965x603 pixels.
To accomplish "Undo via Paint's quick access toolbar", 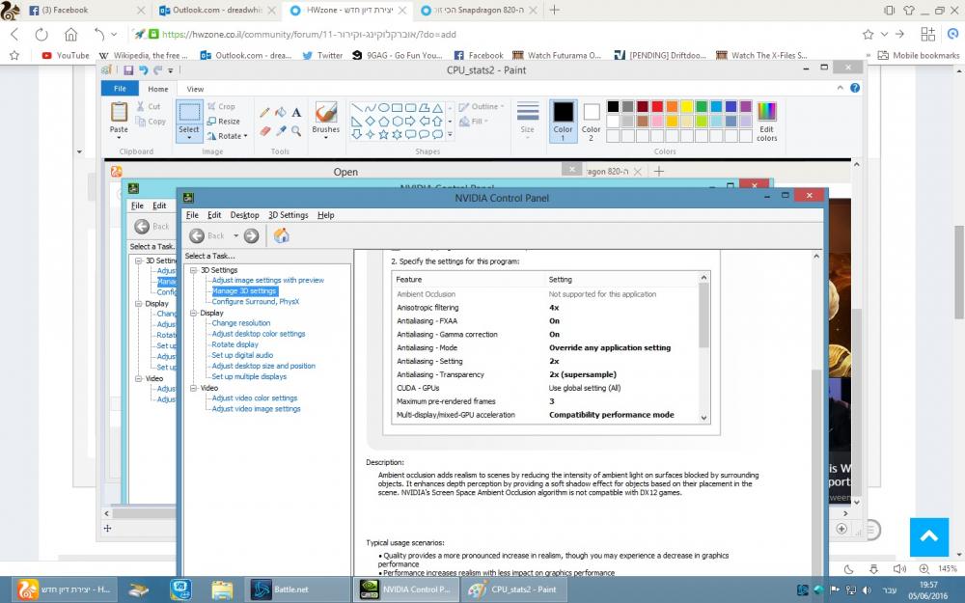I will coord(144,70).
